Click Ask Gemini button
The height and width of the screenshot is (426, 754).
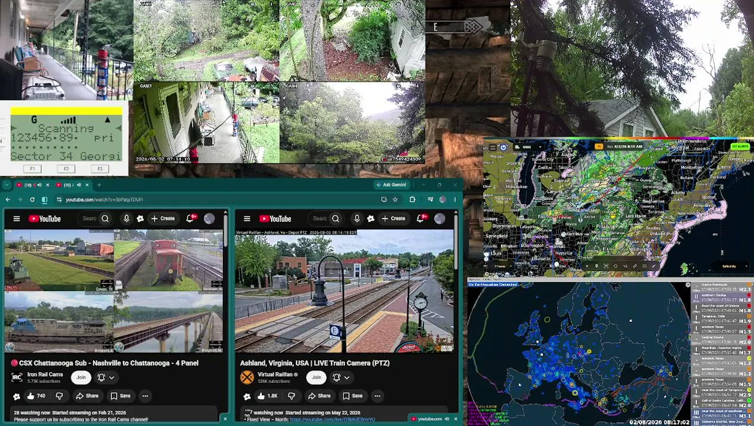tap(392, 185)
